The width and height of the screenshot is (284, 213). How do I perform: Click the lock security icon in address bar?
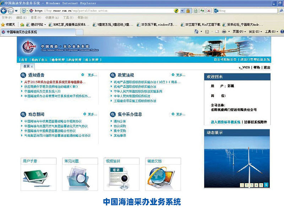point(188,11)
